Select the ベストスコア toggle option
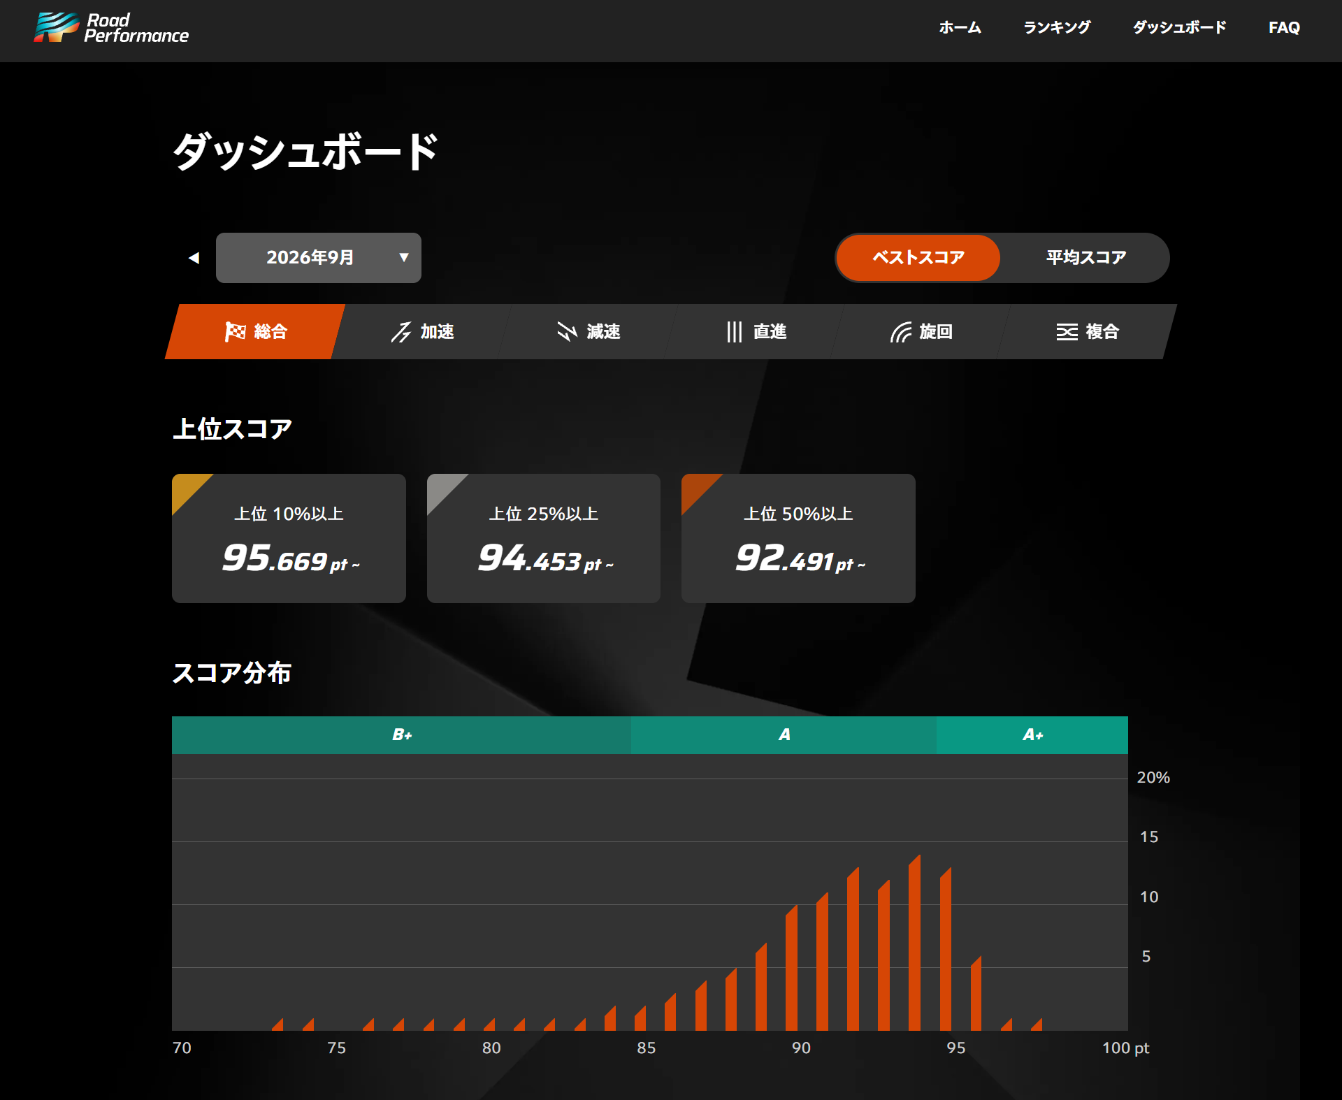The height and width of the screenshot is (1100, 1342). click(918, 258)
